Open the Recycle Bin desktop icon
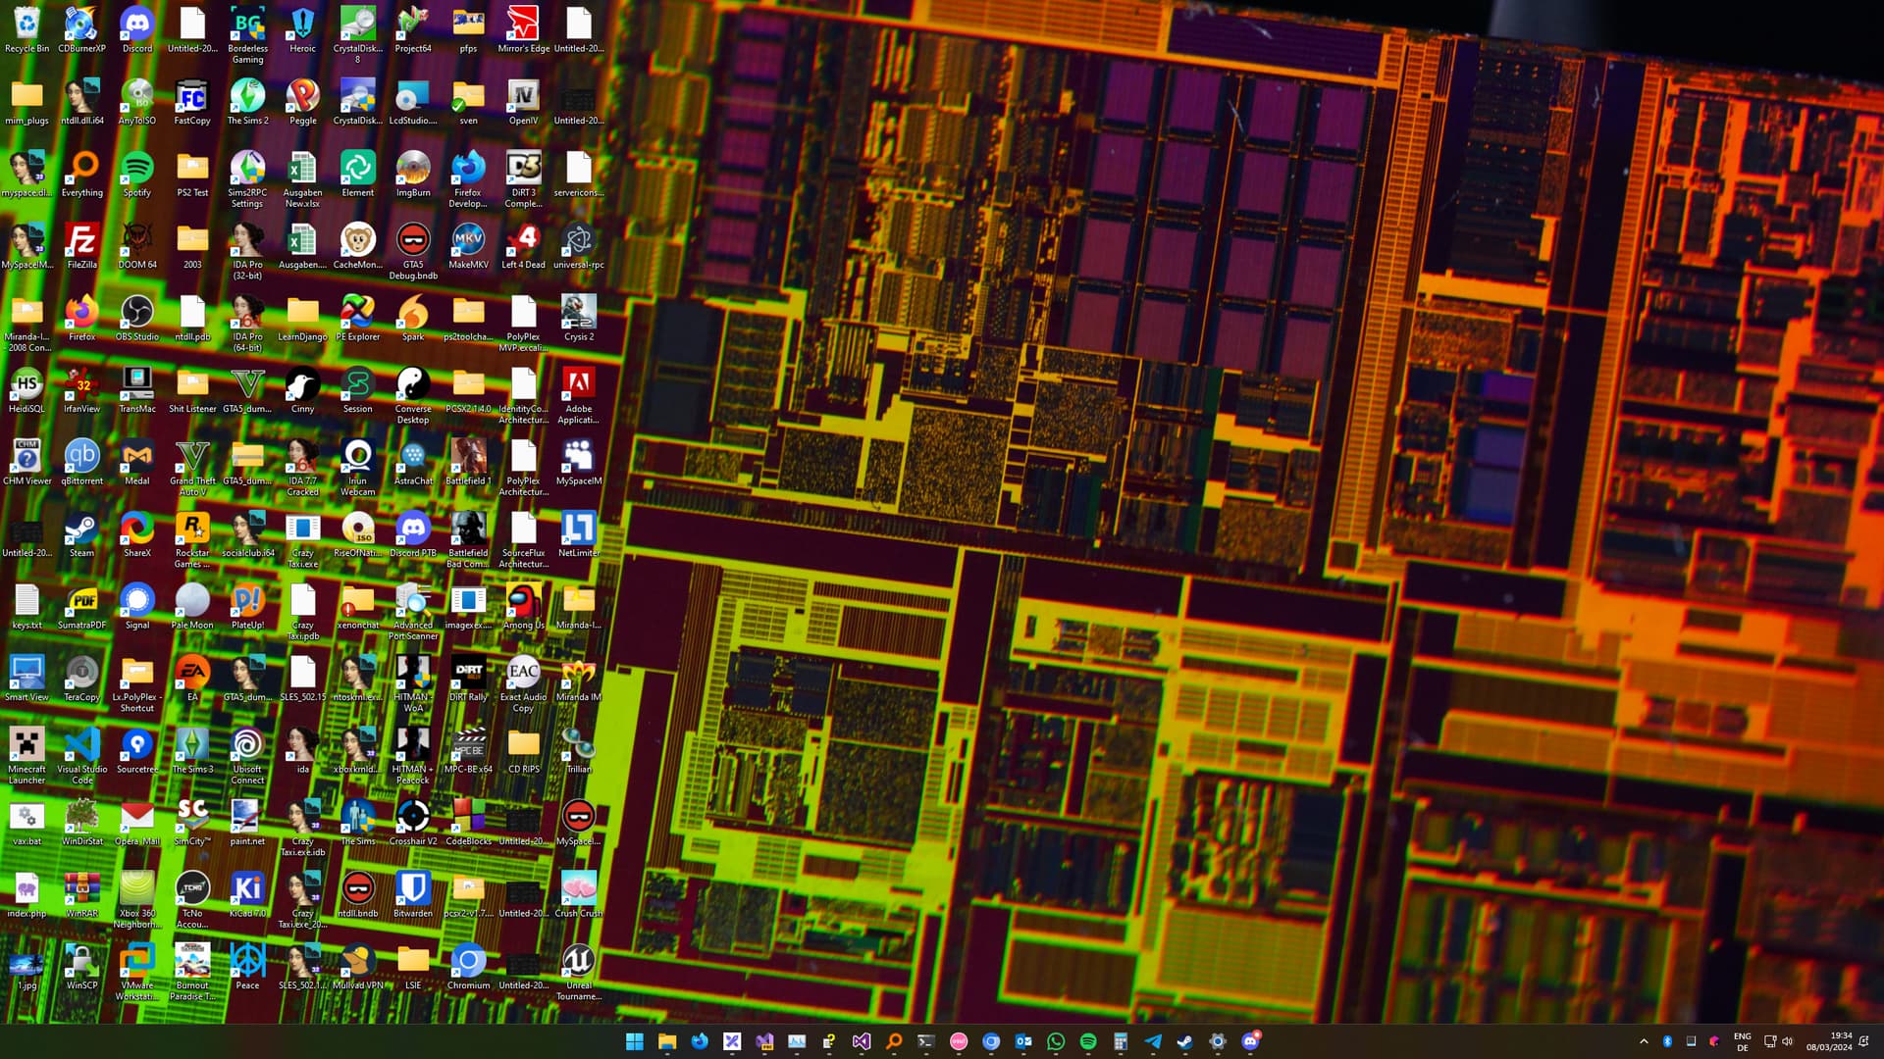Viewport: 1884px width, 1059px height. click(x=26, y=30)
